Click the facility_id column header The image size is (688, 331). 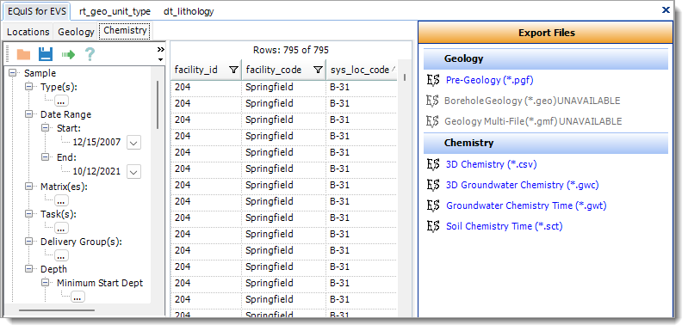tap(206, 70)
